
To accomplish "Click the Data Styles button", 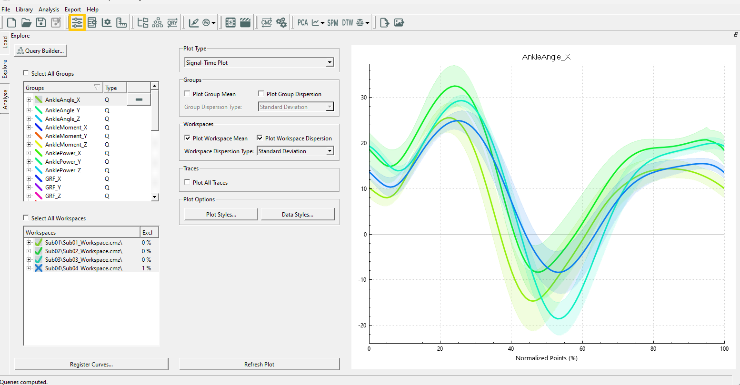I will (298, 214).
